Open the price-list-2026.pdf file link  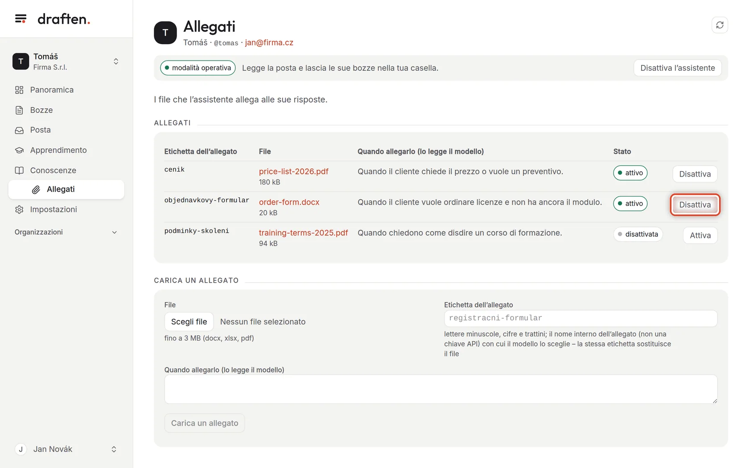coord(294,171)
